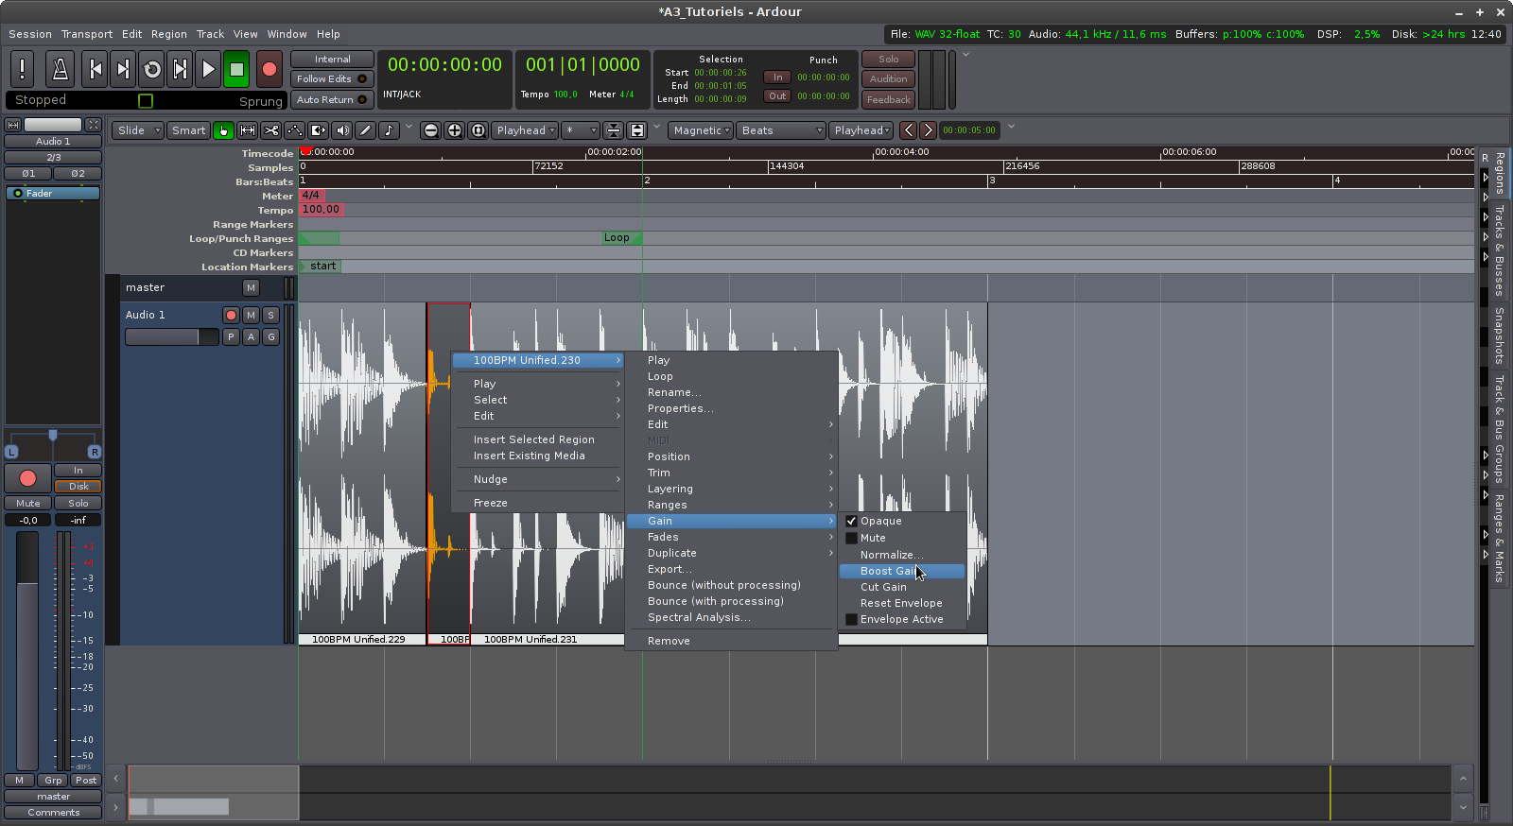Open the Transport menu

click(86, 34)
